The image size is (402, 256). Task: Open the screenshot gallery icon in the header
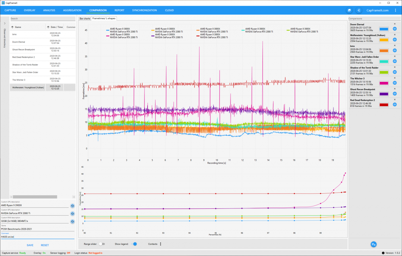tap(349, 10)
